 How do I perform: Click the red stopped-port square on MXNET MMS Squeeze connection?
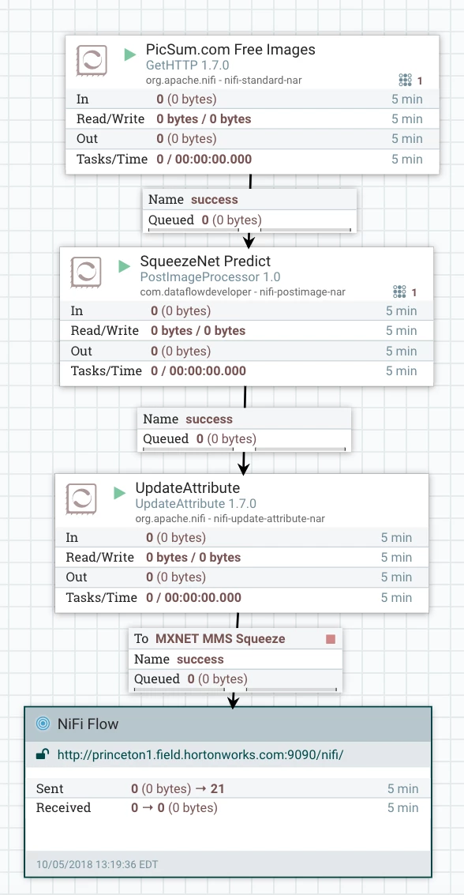(x=331, y=639)
